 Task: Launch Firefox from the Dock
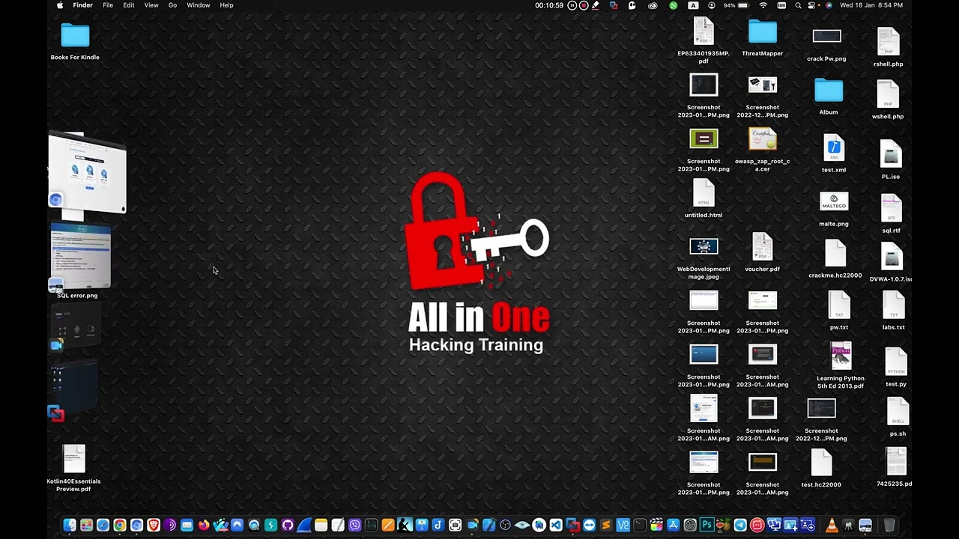pos(203,526)
